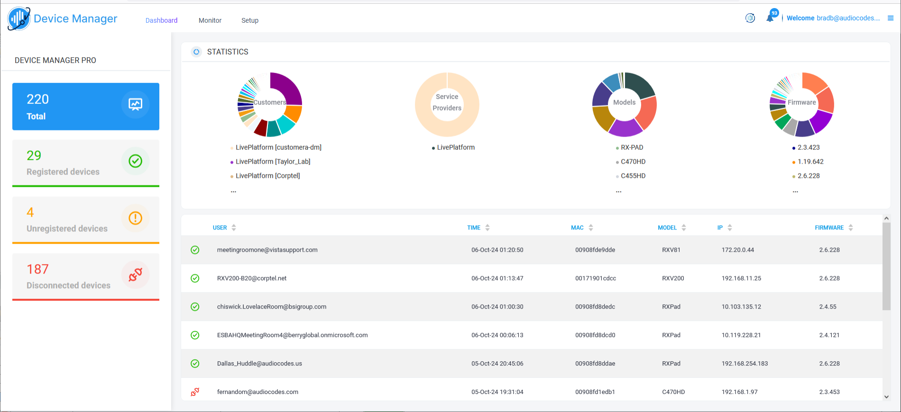Expand more firmware ellipsis under Firmware legend

(x=795, y=192)
